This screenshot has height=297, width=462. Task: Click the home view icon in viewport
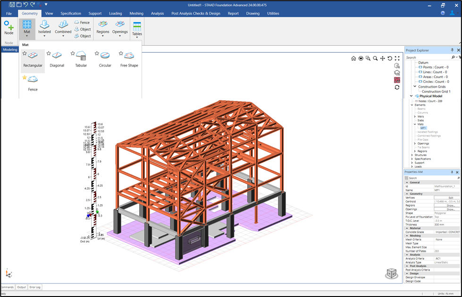tap(353, 58)
